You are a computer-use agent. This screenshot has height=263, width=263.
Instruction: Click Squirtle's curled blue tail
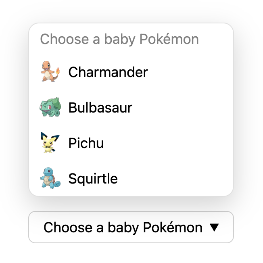pos(57,184)
